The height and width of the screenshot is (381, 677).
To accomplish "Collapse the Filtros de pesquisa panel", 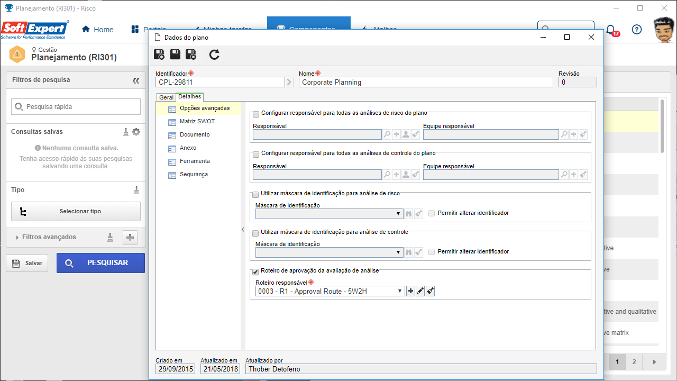I will 136,80.
